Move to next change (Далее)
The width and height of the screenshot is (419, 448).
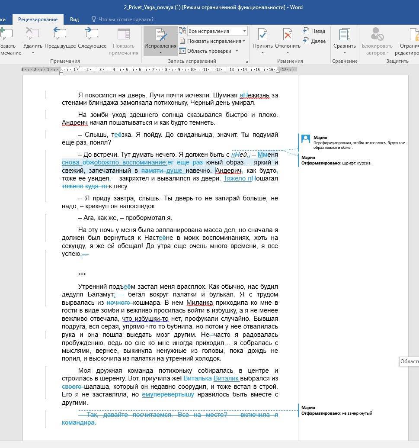314,41
